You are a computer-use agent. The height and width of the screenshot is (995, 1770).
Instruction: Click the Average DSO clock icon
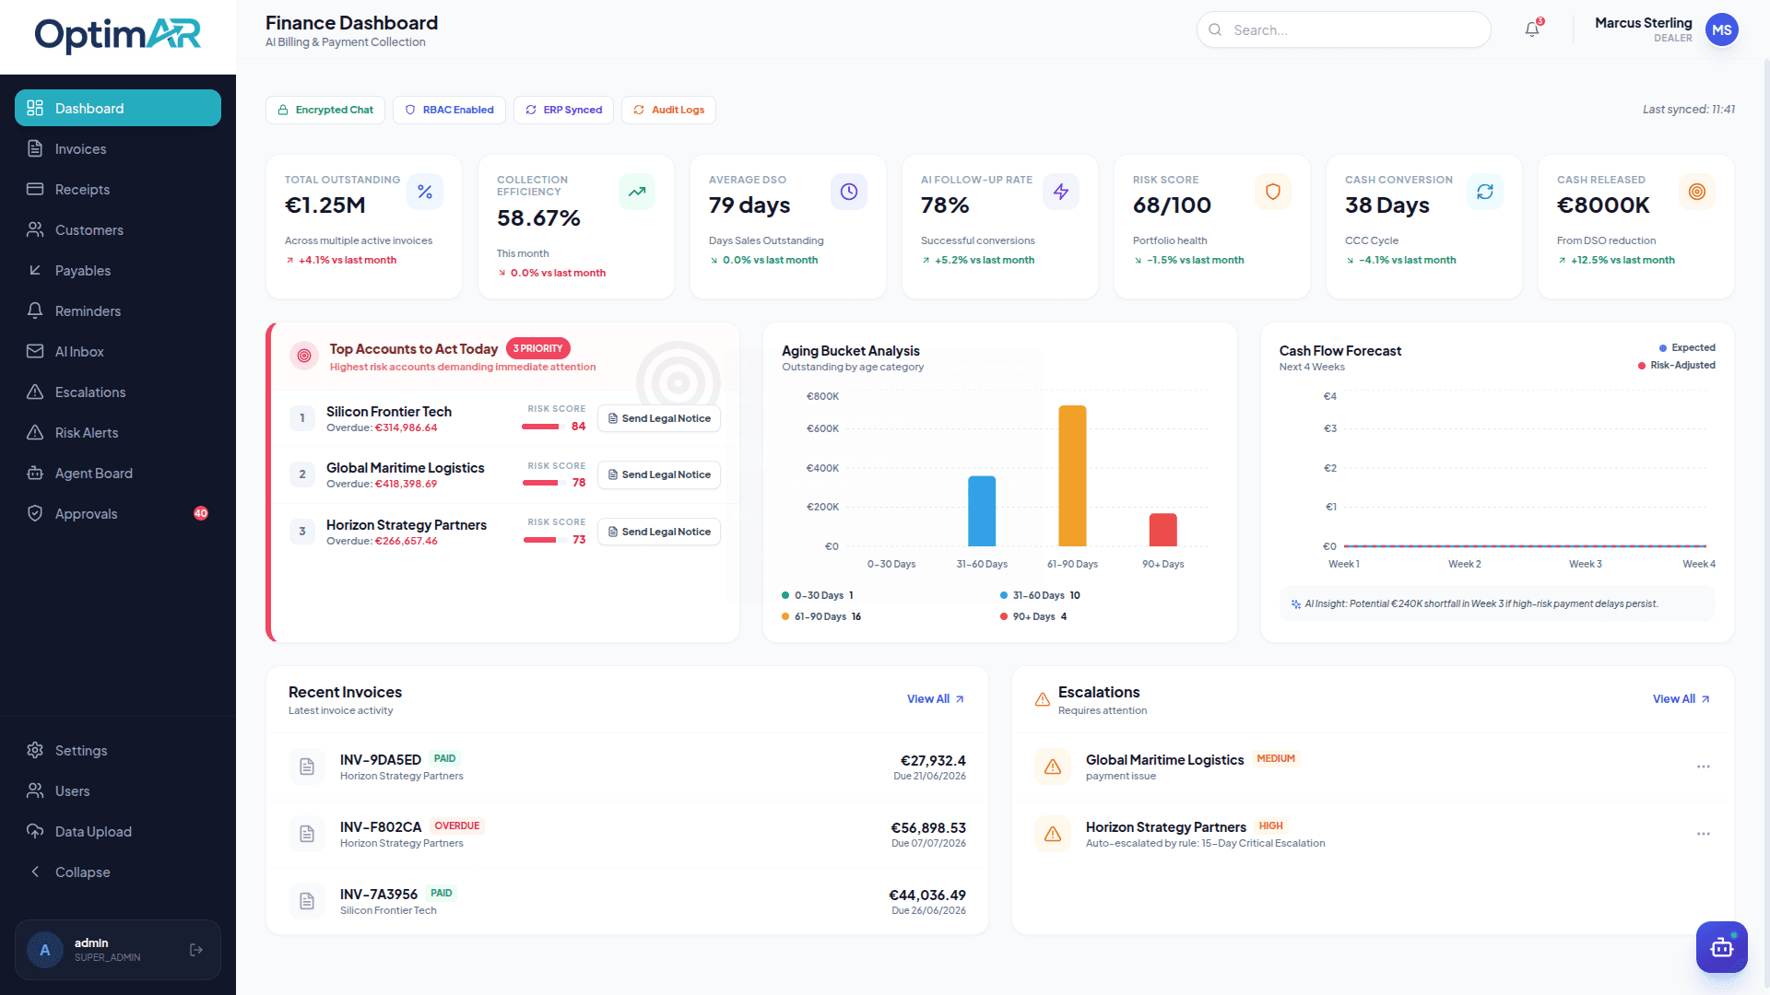849,192
